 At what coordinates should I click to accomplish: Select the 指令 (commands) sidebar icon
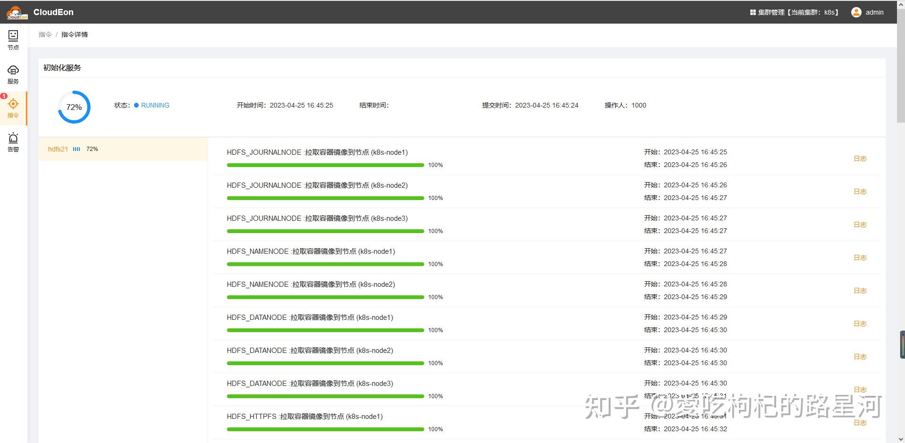(x=13, y=108)
